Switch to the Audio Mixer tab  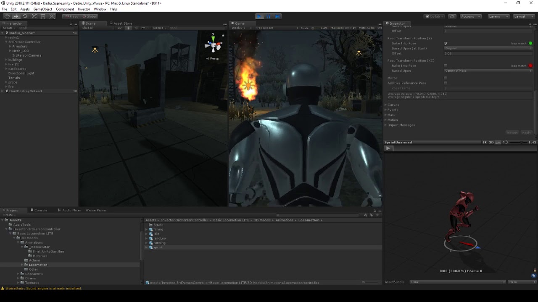tap(69, 210)
